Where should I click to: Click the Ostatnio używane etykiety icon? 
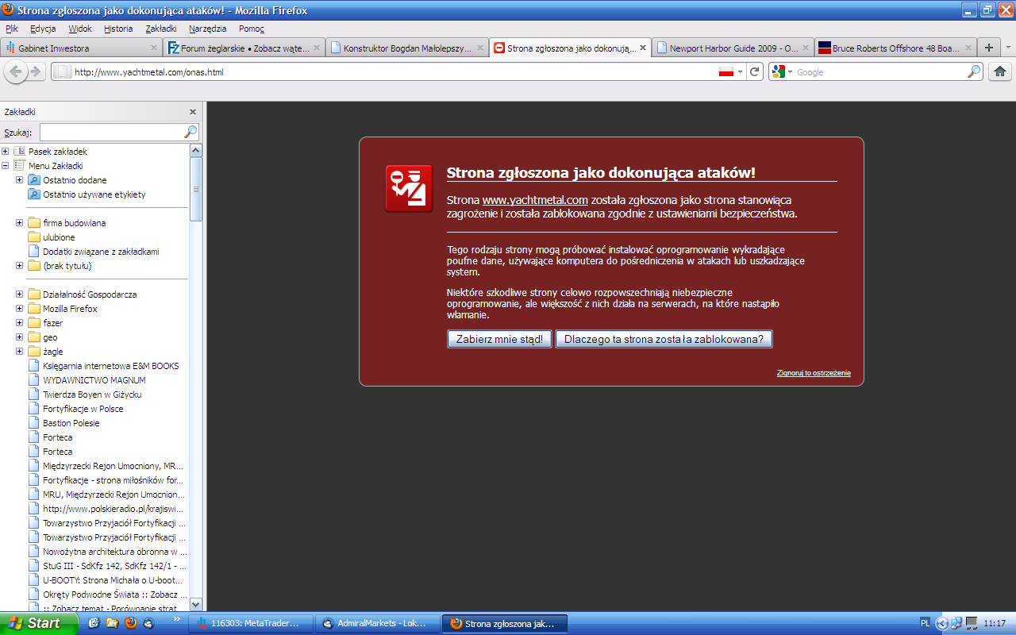pyautogui.click(x=34, y=194)
